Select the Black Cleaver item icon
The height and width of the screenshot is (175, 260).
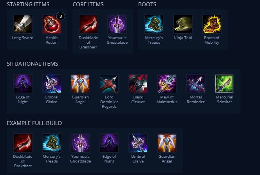138,84
